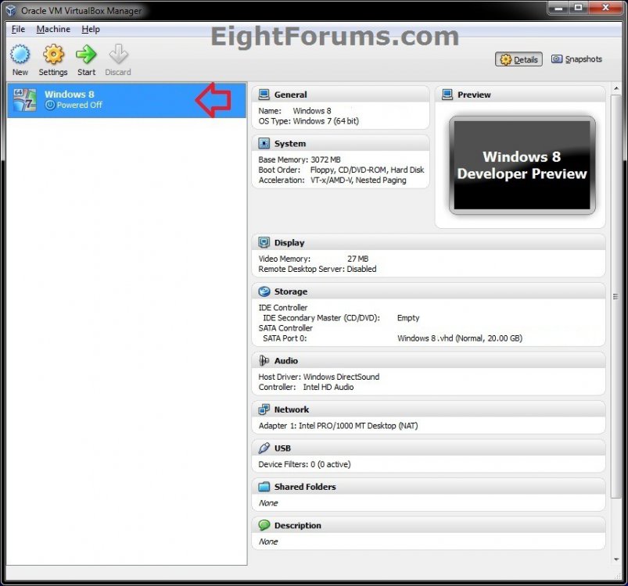Click 'Controller: Intel HD Audio' text
The width and height of the screenshot is (628, 586).
click(x=306, y=388)
